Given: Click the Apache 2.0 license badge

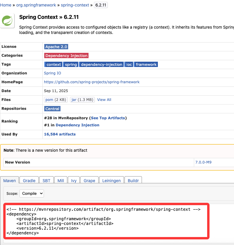Looking at the screenshot, I should (x=56, y=47).
